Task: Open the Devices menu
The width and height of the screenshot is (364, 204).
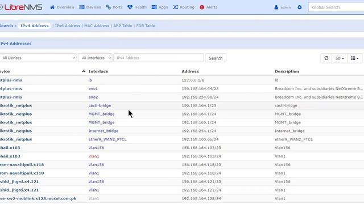Action: click(90, 7)
